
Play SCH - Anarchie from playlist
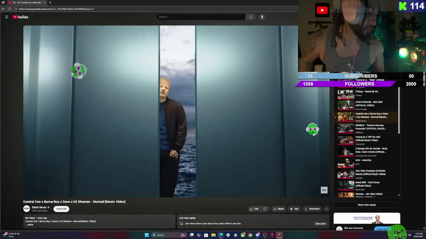coord(366,163)
